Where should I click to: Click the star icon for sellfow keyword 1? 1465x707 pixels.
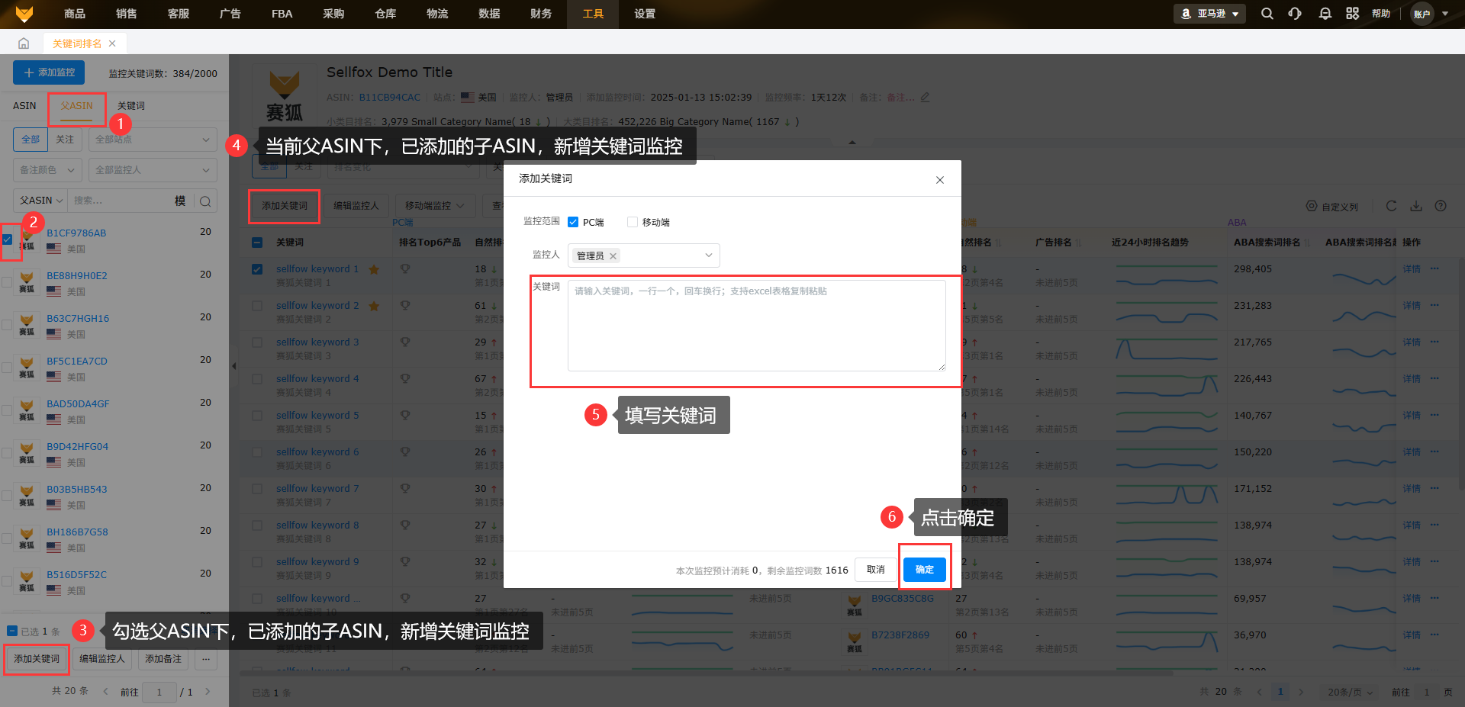(x=374, y=269)
